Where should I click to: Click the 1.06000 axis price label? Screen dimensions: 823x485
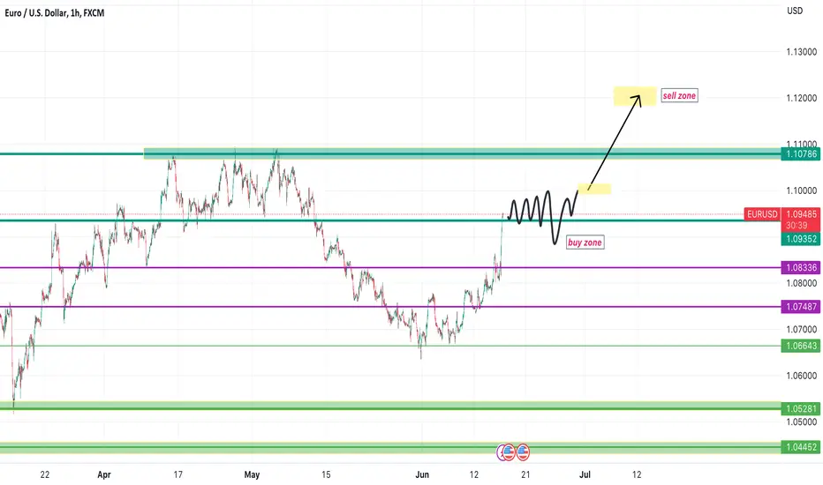[x=801, y=376]
